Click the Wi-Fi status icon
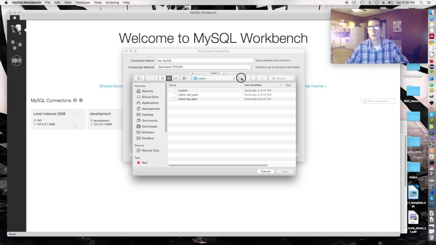The height and width of the screenshot is (245, 436). pyautogui.click(x=376, y=2)
